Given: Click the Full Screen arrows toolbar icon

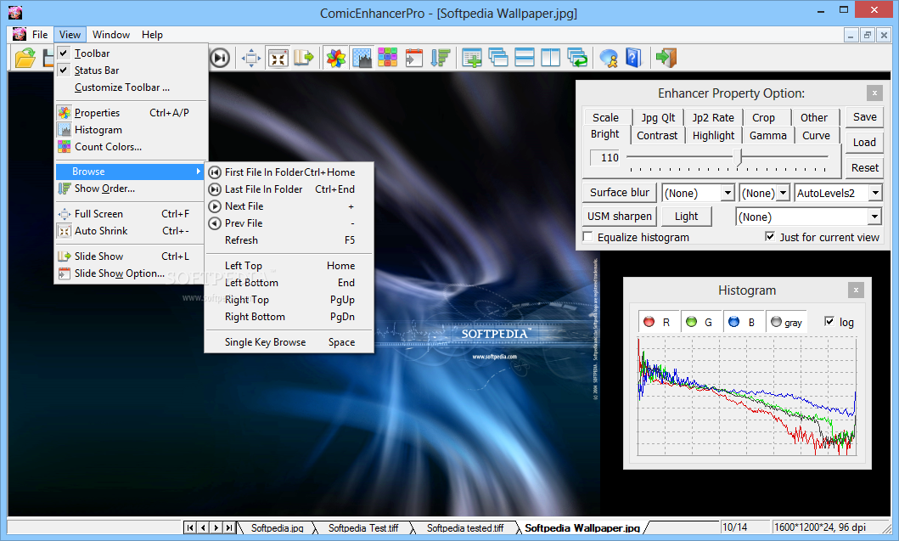Looking at the screenshot, I should pyautogui.click(x=251, y=58).
